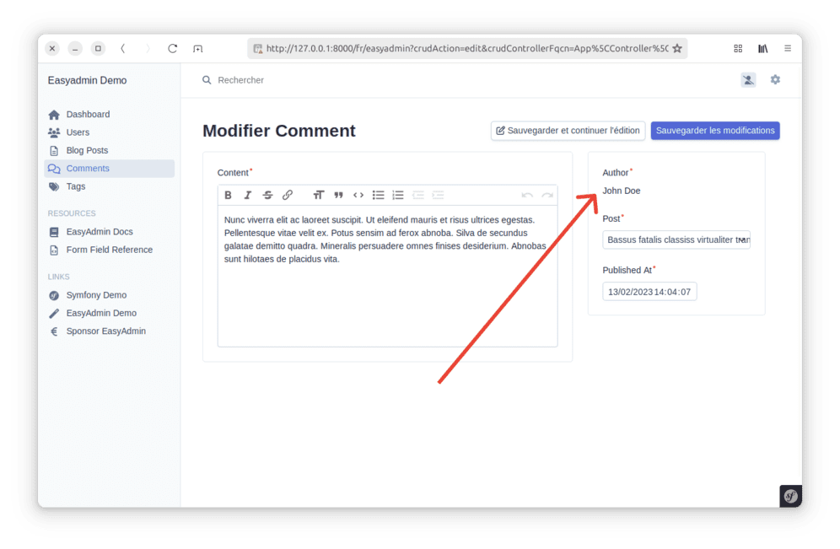Click Sauvegarder les modifications button
The image size is (840, 549).
(x=715, y=131)
